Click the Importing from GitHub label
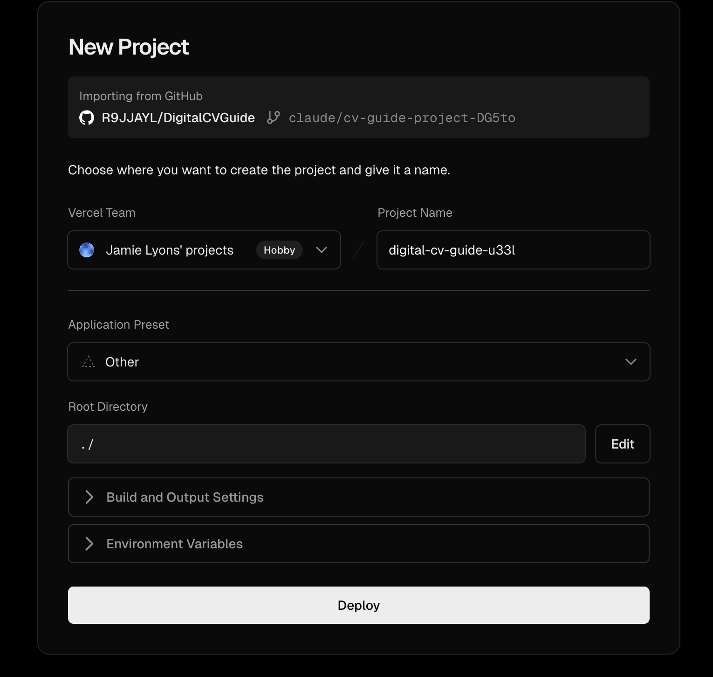 [x=141, y=96]
